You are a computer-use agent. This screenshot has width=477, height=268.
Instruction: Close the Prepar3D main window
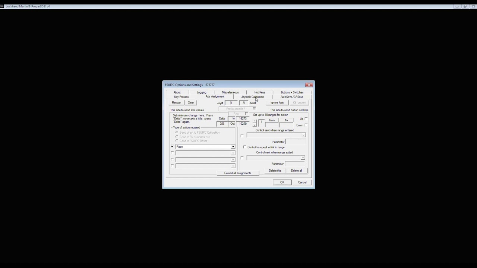tap(473, 6)
